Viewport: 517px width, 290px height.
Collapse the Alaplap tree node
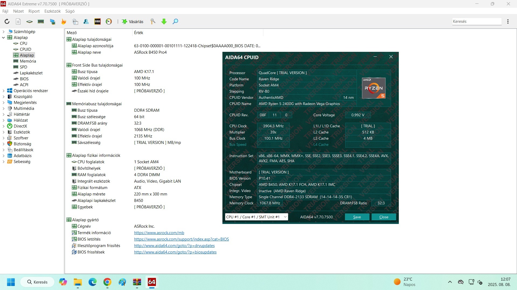4,38
